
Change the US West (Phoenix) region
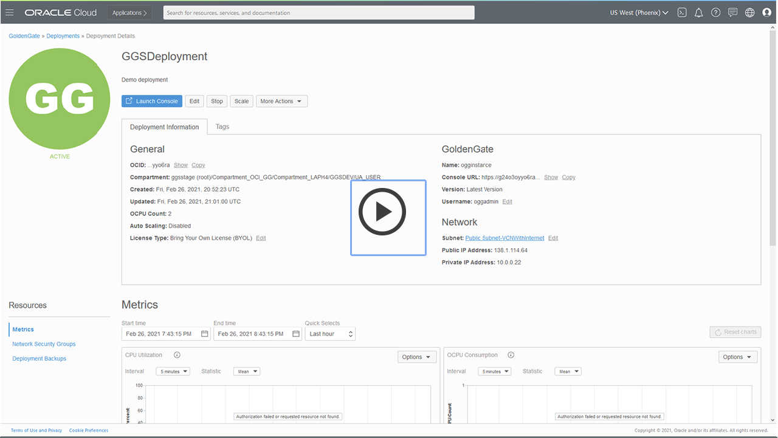click(639, 13)
